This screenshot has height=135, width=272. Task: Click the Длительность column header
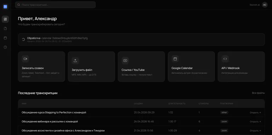pyautogui.click(x=177, y=104)
